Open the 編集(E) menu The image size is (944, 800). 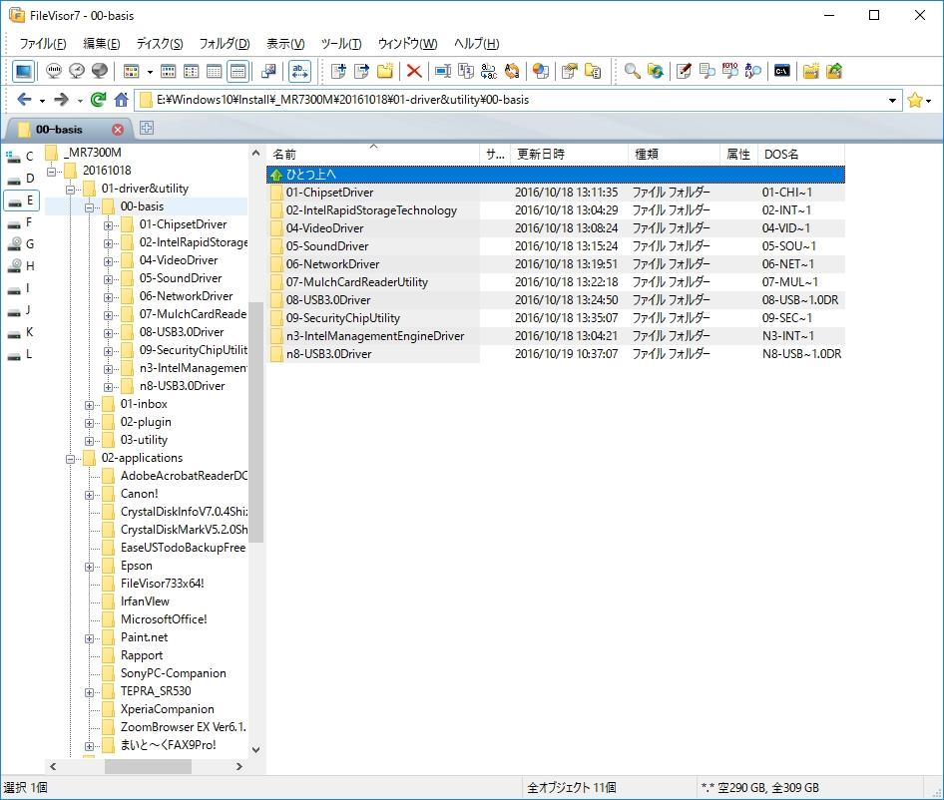(x=101, y=43)
